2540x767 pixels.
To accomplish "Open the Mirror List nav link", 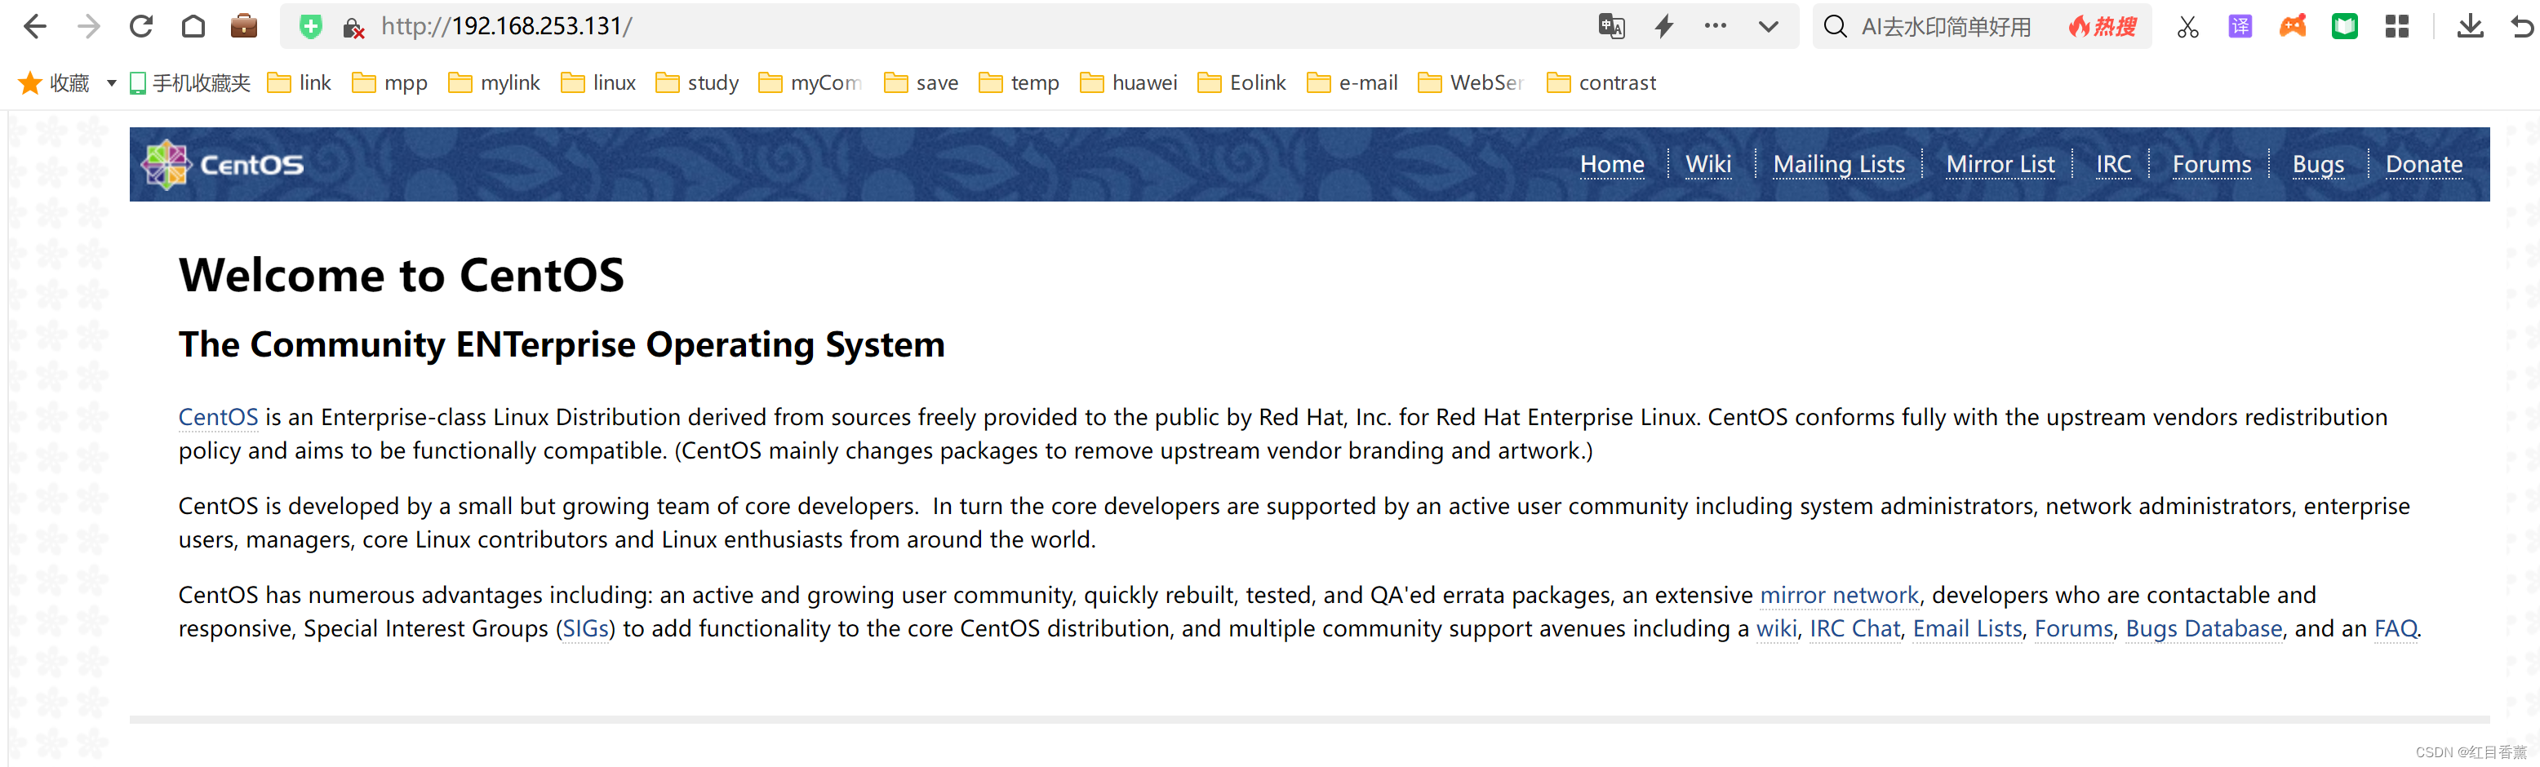I will coord(2000,165).
